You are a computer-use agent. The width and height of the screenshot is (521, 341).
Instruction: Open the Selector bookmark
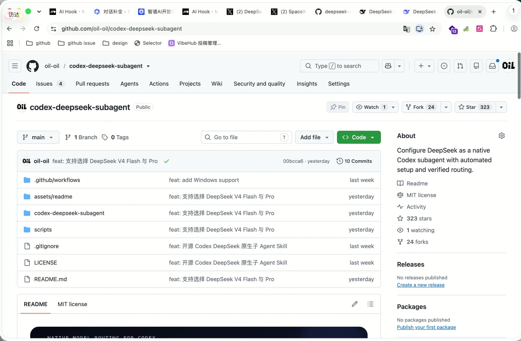[x=148, y=43]
